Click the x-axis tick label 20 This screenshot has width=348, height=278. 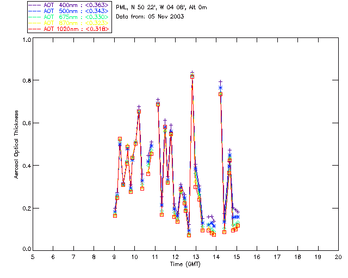click(338, 257)
